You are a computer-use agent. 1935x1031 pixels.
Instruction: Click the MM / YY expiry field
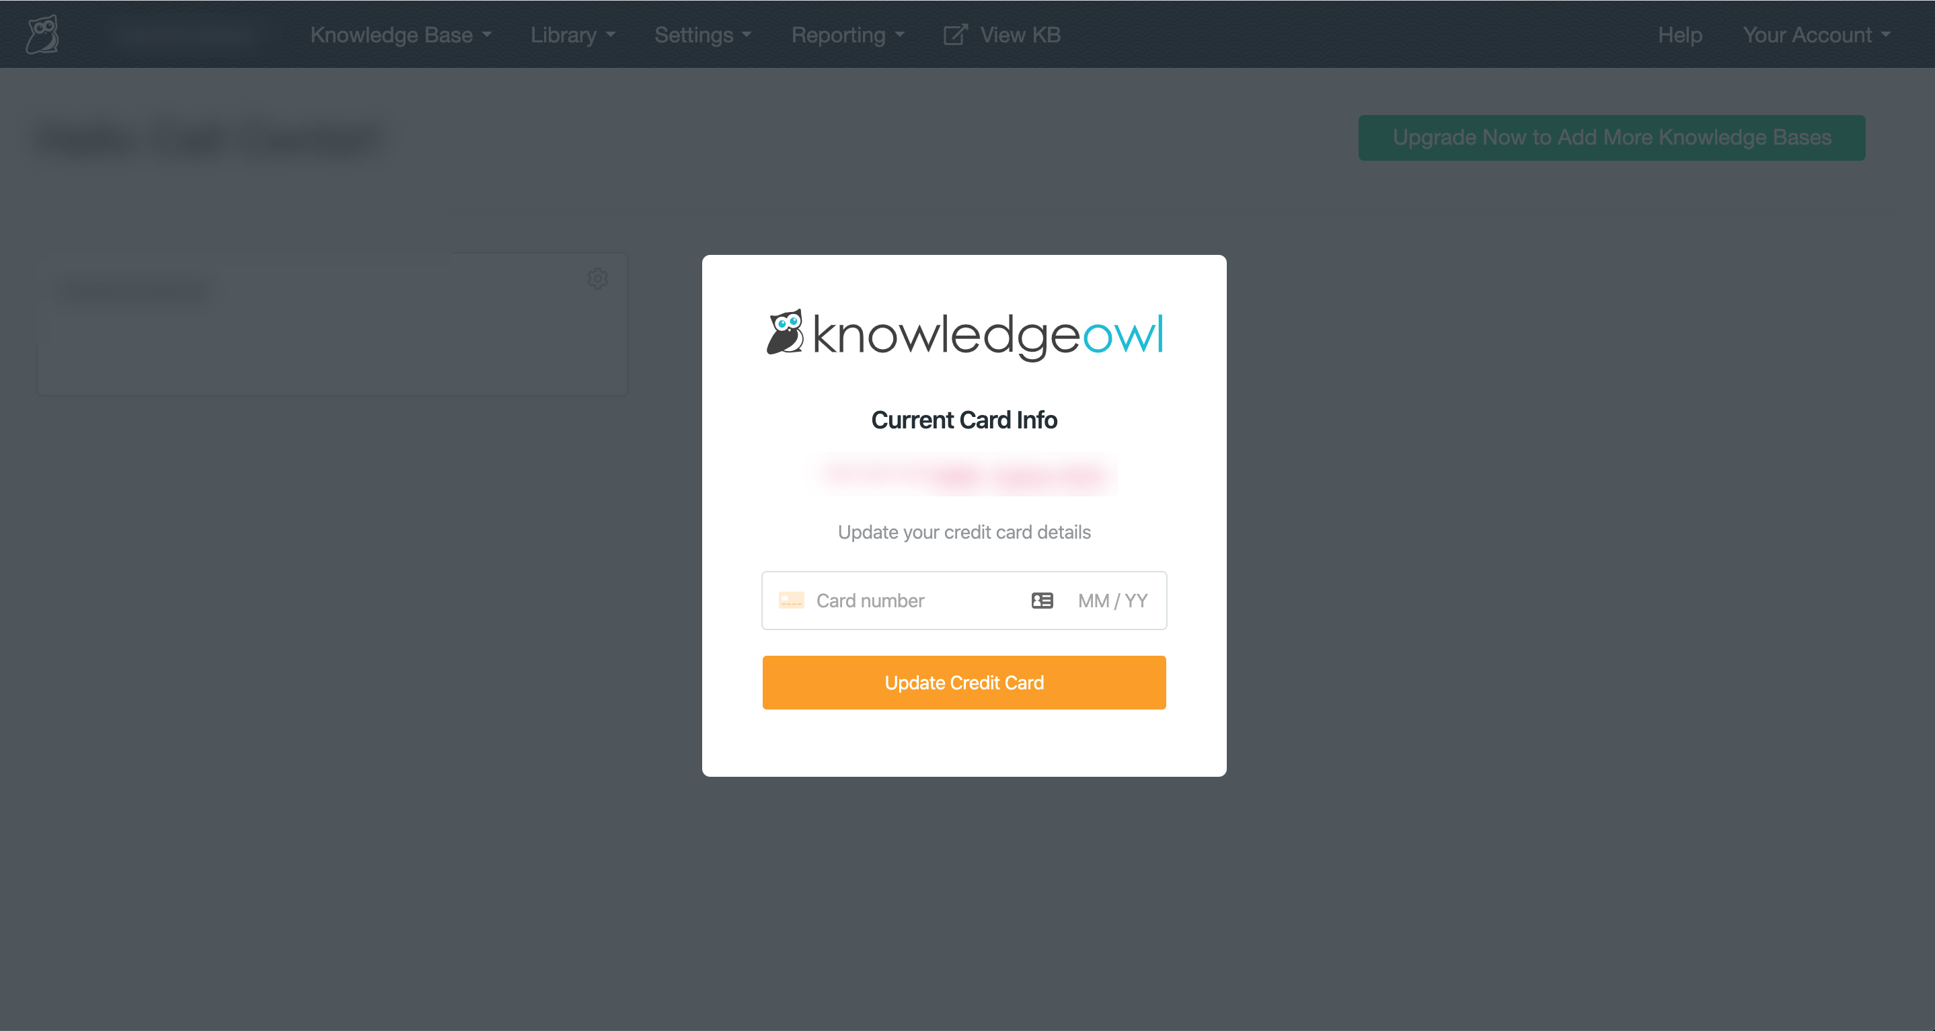(1112, 600)
